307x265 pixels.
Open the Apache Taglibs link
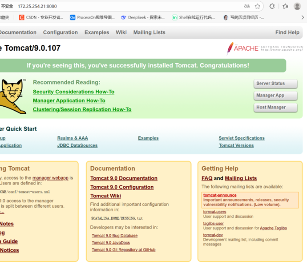273,228
